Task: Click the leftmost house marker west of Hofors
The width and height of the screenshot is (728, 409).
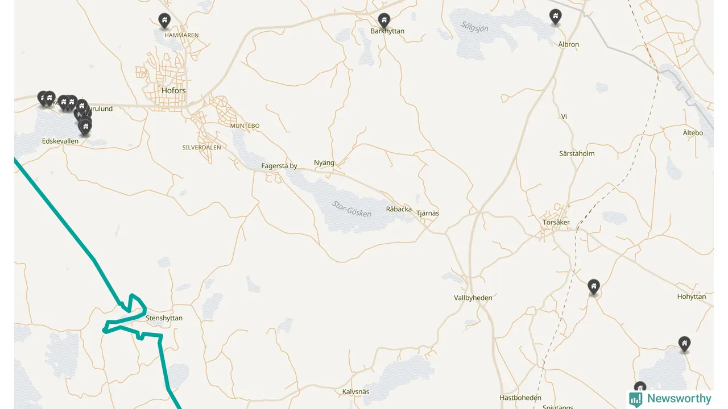Action: coord(43,98)
